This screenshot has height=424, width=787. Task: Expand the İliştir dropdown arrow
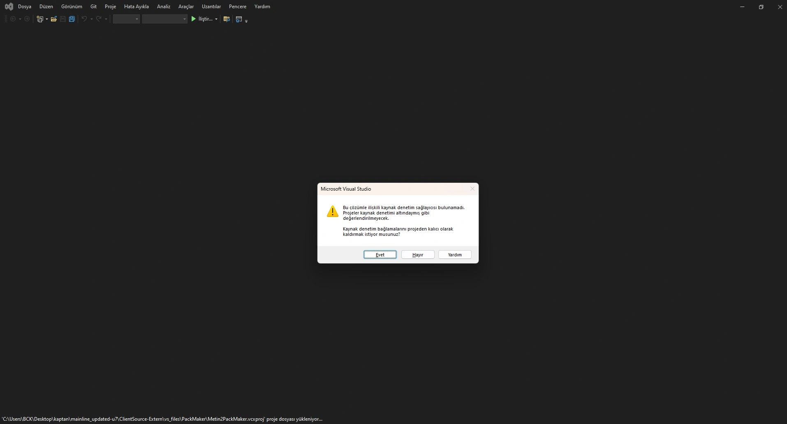click(216, 19)
